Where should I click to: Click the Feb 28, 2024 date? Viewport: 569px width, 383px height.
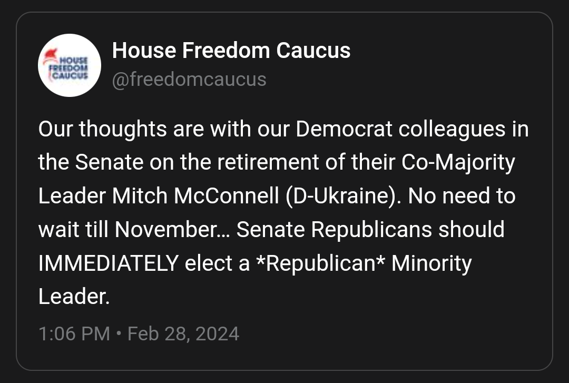point(183,333)
